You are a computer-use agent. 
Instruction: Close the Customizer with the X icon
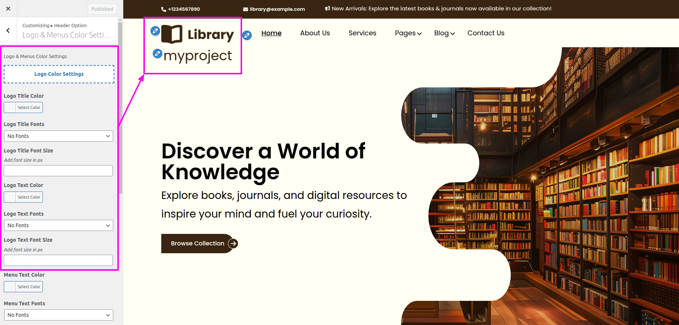[x=8, y=9]
